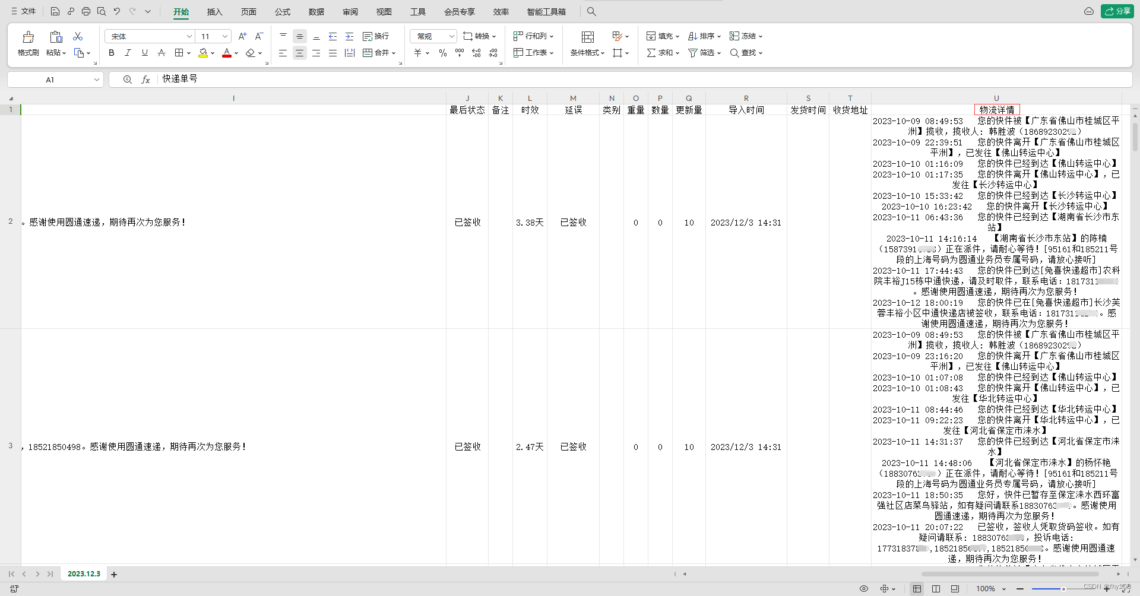Add a new sheet with the plus icon

pyautogui.click(x=114, y=575)
